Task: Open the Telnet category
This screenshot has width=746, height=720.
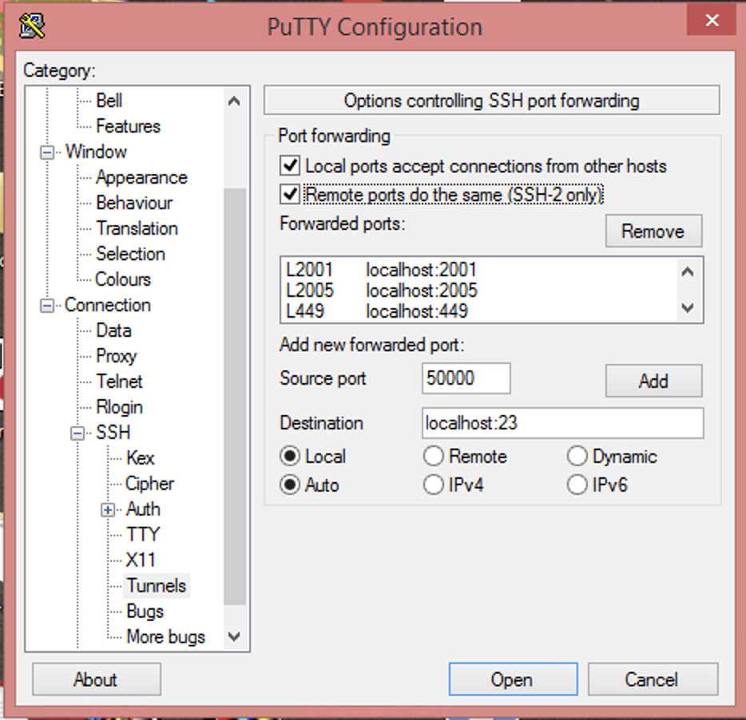Action: pos(120,382)
